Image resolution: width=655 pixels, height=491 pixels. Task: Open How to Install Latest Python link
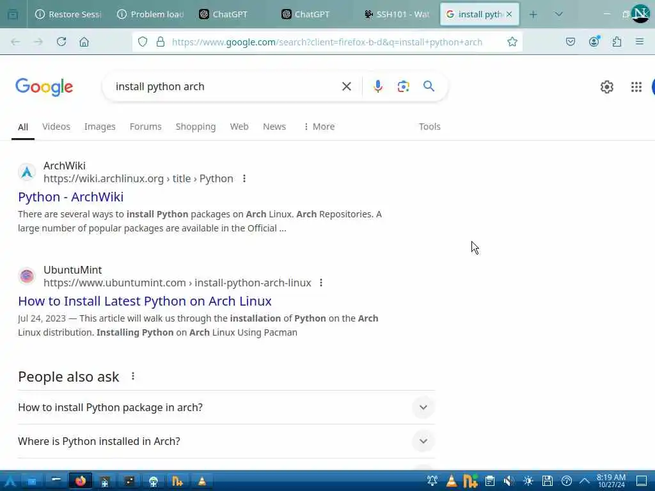(145, 301)
